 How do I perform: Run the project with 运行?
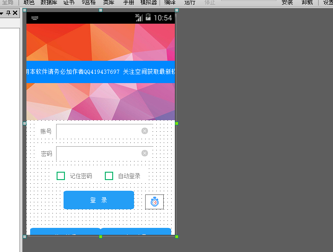(x=190, y=2)
